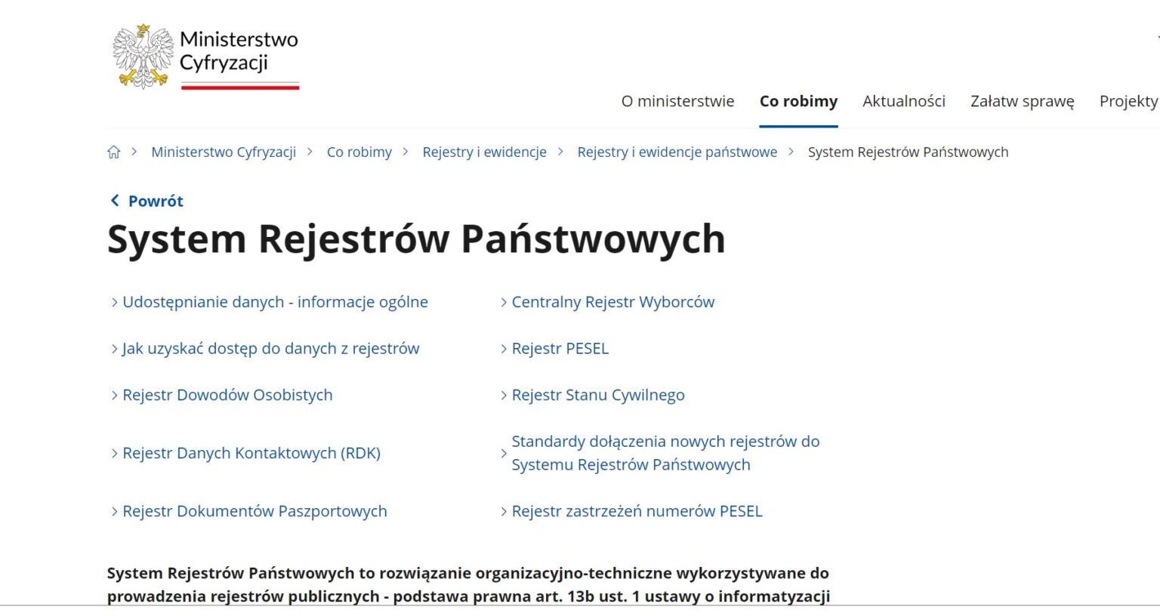This screenshot has width=1160, height=616.
Task: Click the chevron before Jak uzyskać dostęp
Action: point(115,348)
